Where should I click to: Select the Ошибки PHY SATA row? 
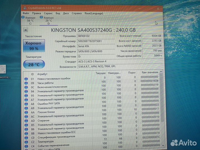click(92, 103)
